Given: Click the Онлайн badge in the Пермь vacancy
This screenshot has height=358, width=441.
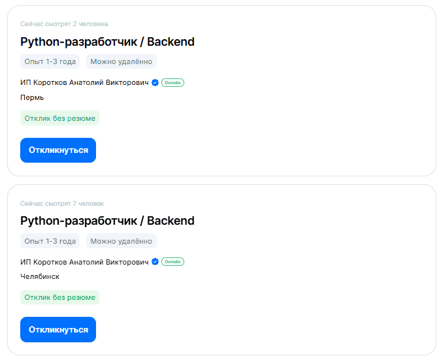Looking at the screenshot, I should point(172,83).
